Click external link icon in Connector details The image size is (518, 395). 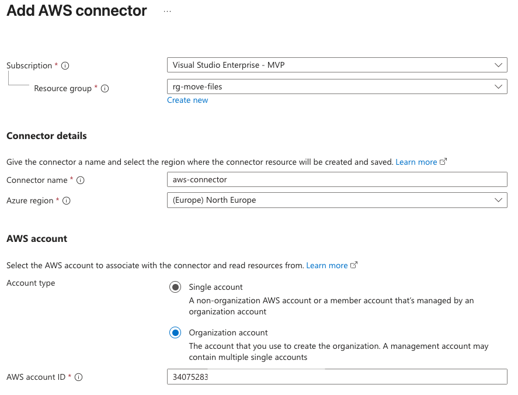[443, 162]
